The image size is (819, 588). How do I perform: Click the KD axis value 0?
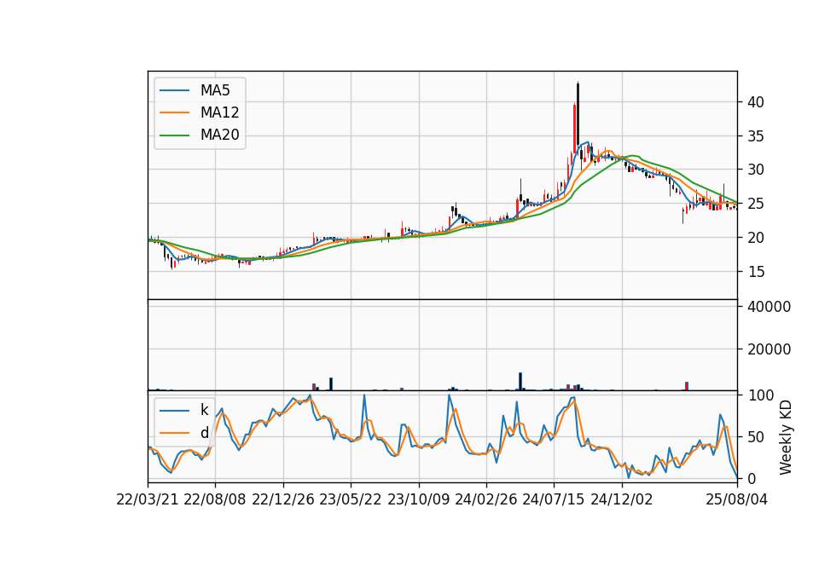[752, 478]
